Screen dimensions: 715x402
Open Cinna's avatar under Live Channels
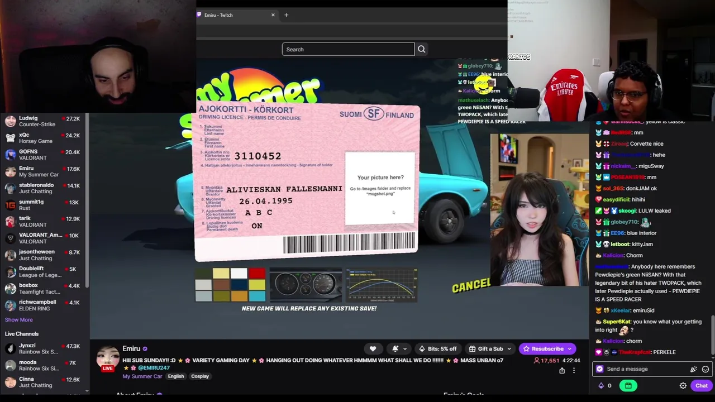[10, 382]
